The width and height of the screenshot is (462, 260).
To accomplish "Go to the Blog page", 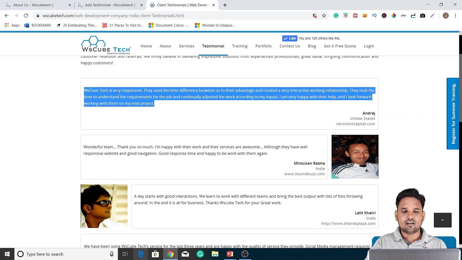I will pos(312,46).
